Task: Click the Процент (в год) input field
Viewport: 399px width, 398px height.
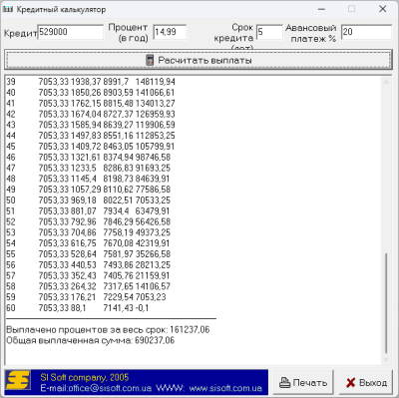Action: coord(170,32)
